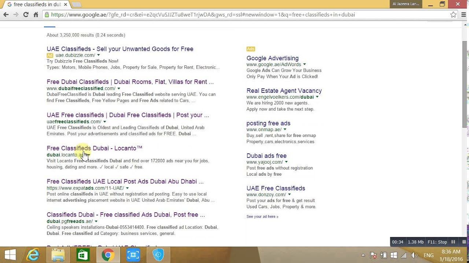Expand dropdown beside uae.dubizzle.com/

coord(99,56)
